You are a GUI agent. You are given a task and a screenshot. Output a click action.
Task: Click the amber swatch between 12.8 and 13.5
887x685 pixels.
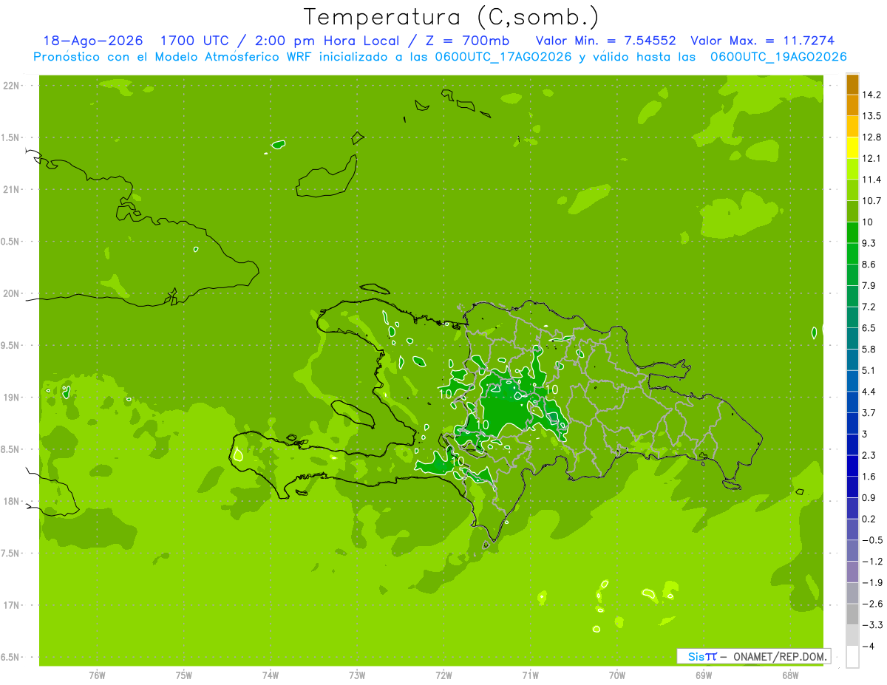pyautogui.click(x=852, y=126)
